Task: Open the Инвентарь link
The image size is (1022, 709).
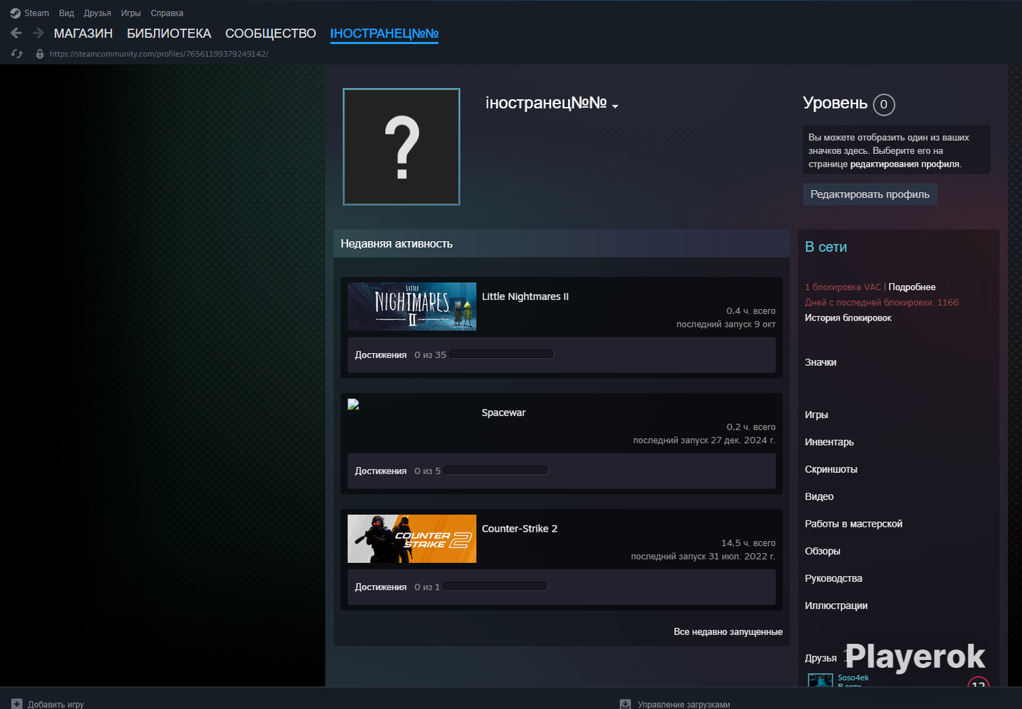Action: pos(829,442)
